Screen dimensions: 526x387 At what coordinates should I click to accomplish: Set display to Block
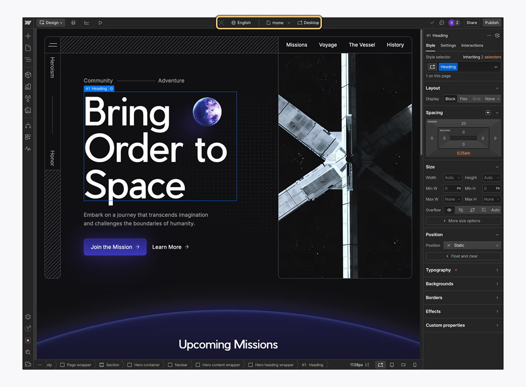(450, 99)
